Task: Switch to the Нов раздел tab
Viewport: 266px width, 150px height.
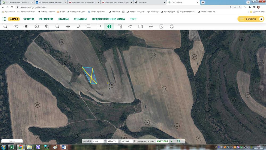Action: tap(150, 2)
